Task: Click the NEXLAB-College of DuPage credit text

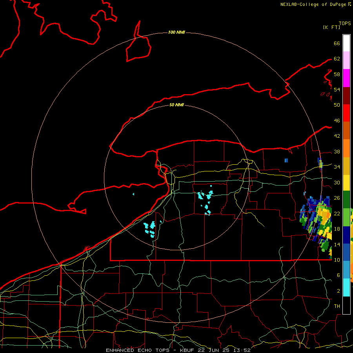Action: 316,4
